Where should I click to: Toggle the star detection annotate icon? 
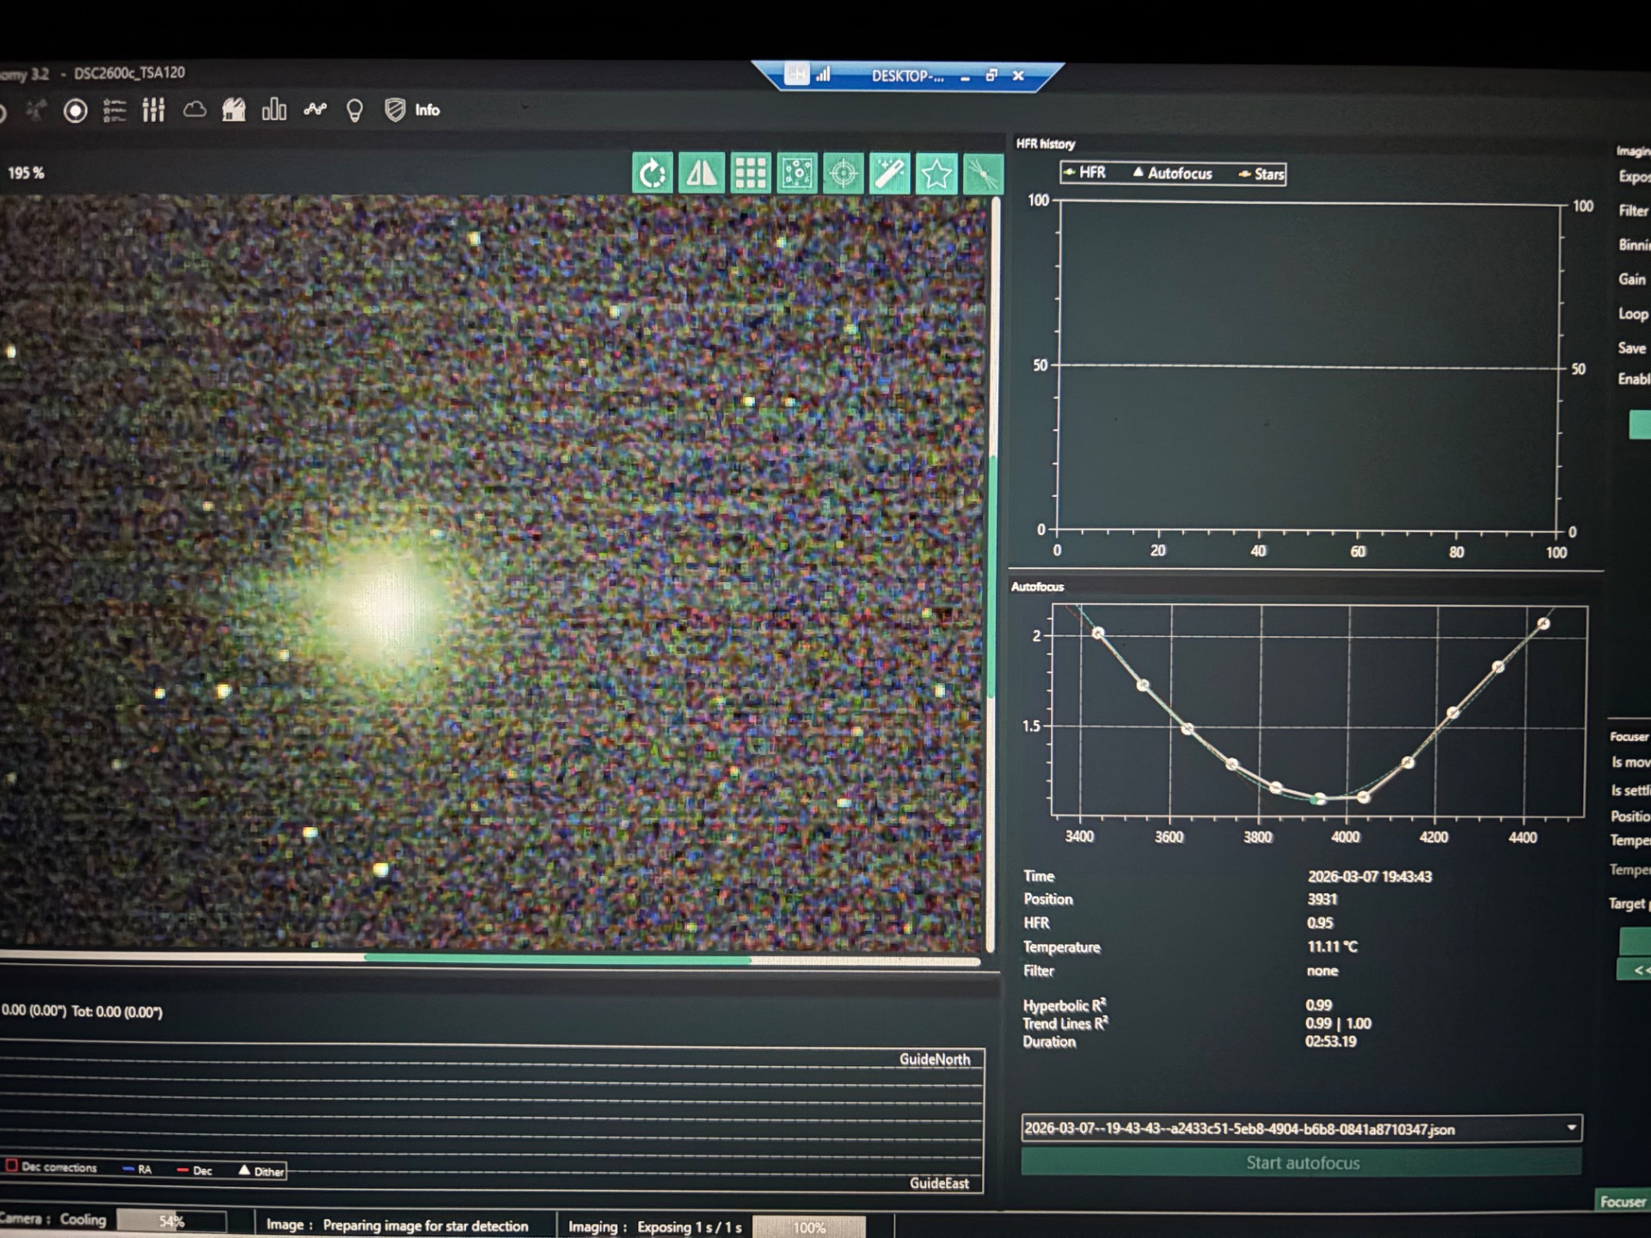(x=797, y=174)
